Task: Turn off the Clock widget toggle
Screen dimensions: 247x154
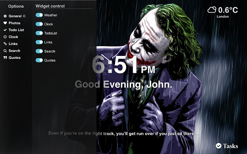Action: click(x=39, y=24)
